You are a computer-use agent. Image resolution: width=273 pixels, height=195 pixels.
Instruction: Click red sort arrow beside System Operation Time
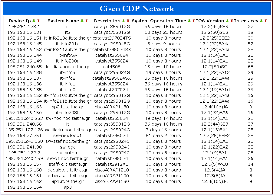194,21
